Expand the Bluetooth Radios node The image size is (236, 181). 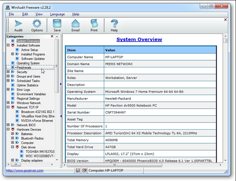click(x=13, y=138)
